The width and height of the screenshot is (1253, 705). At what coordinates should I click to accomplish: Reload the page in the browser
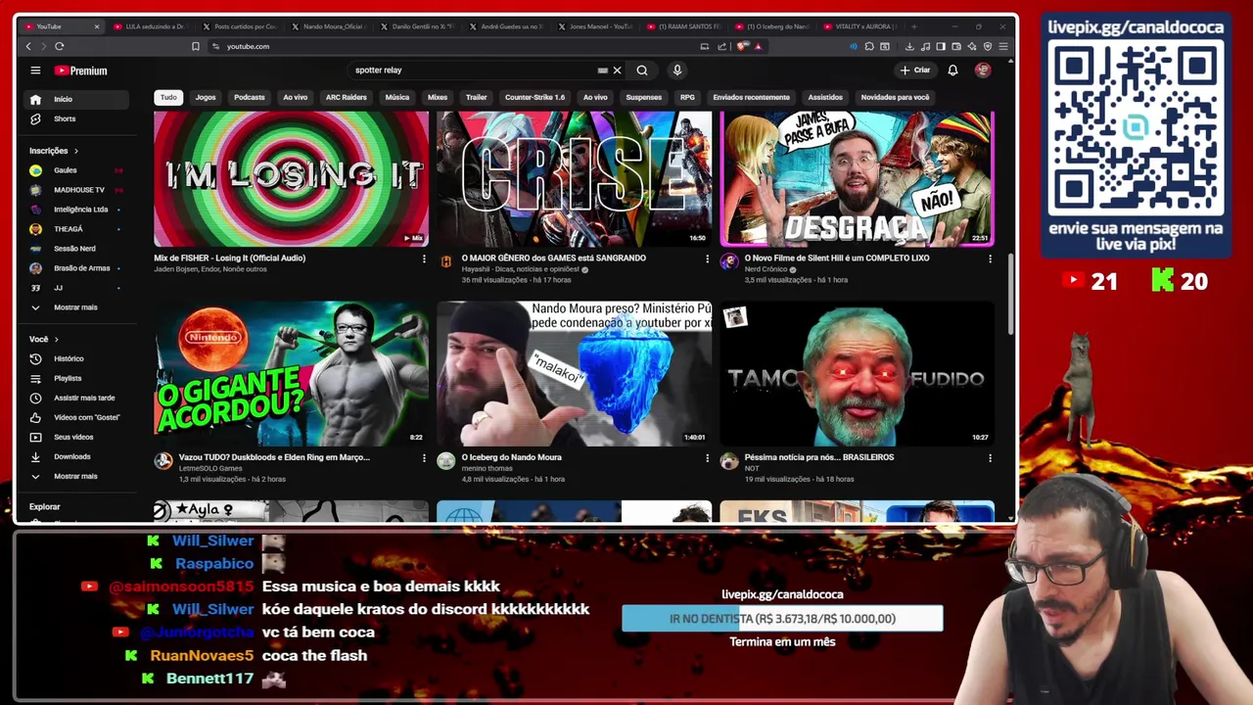point(60,46)
